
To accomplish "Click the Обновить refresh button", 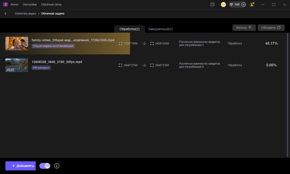I will (x=271, y=28).
